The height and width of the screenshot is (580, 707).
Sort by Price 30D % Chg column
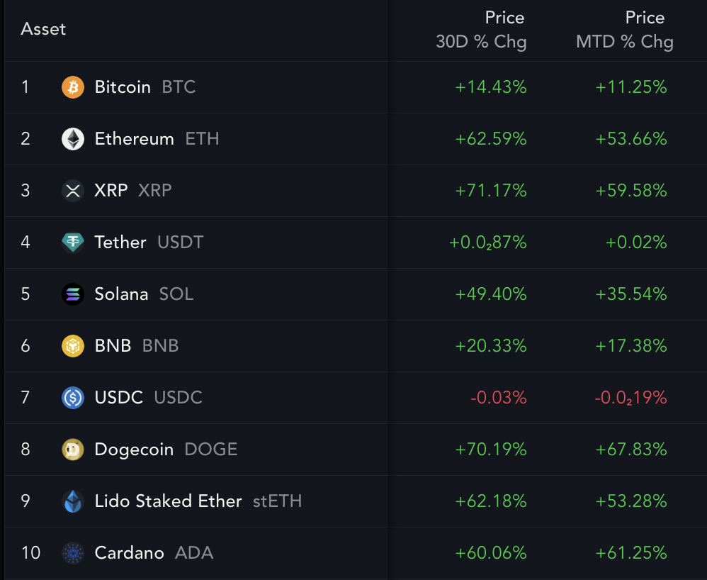482,30
